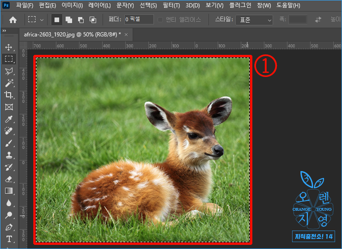This screenshot has width=342, height=249.
Task: Open the 3D(D) menu
Action: point(193,5)
